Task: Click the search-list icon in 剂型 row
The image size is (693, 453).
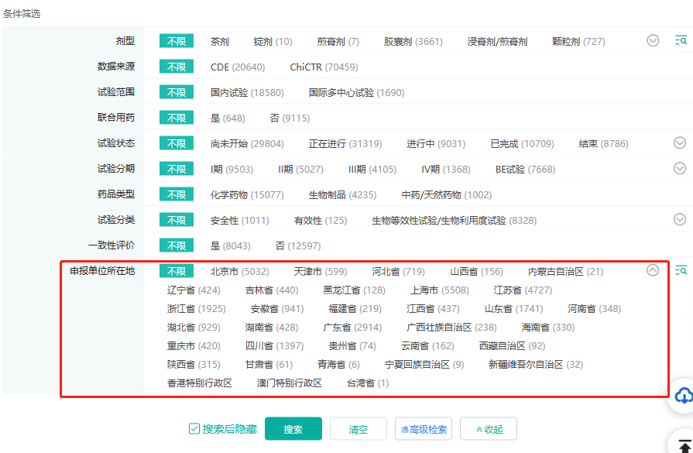Action: [x=681, y=40]
